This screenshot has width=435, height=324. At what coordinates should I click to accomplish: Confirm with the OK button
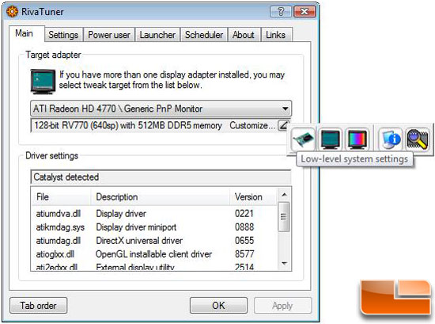(x=218, y=305)
